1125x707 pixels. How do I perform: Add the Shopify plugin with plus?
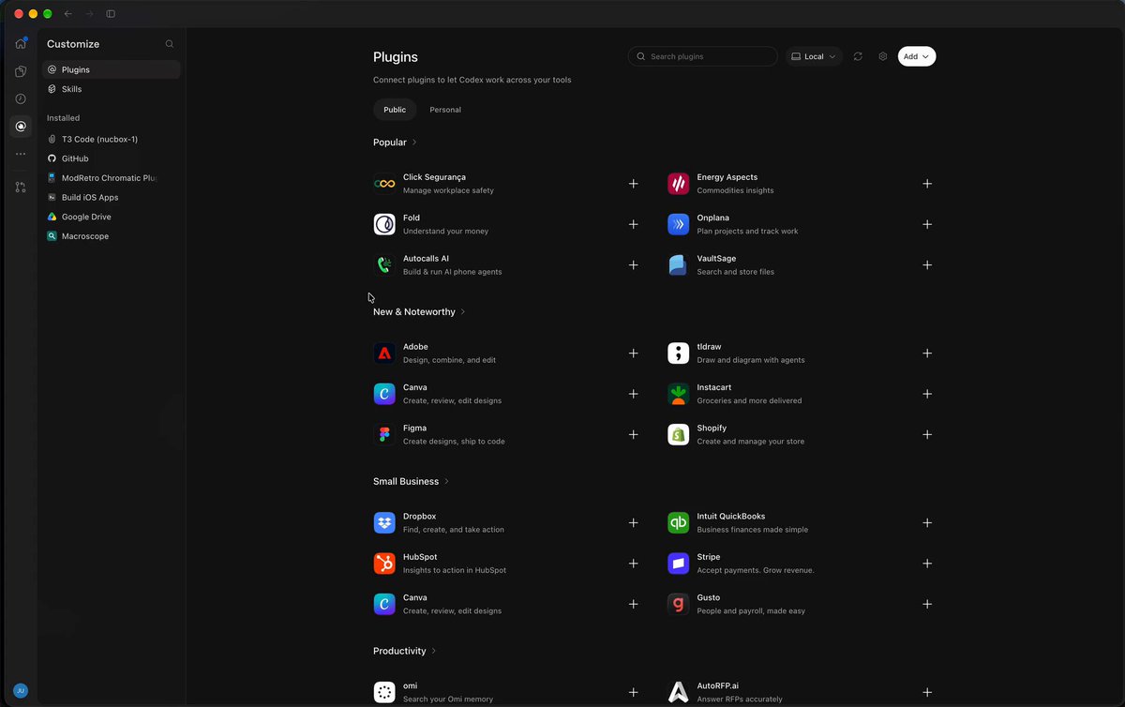click(927, 435)
